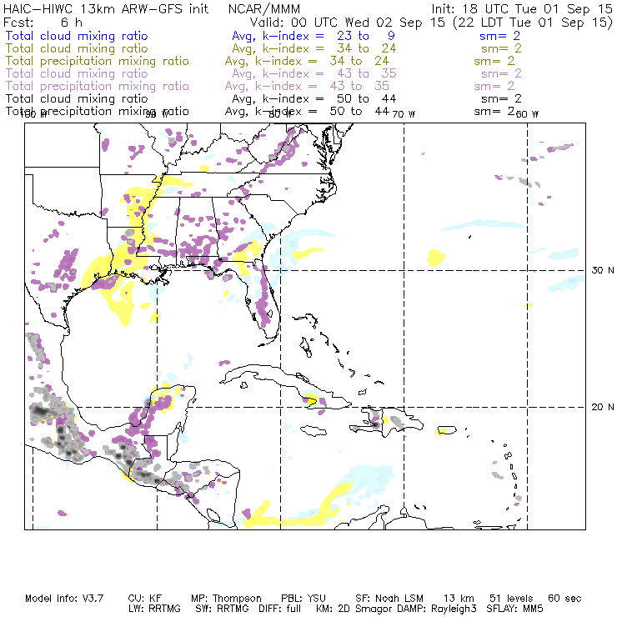Click the Florida peninsula on the map

click(263, 303)
